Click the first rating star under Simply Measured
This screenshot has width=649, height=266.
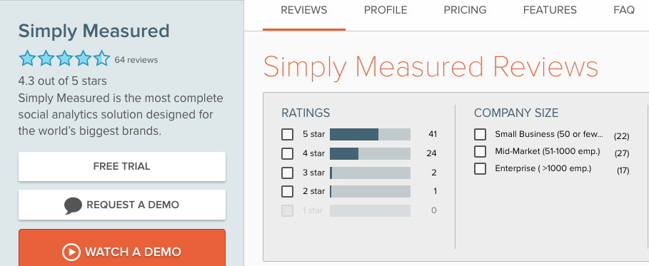pos(27,58)
